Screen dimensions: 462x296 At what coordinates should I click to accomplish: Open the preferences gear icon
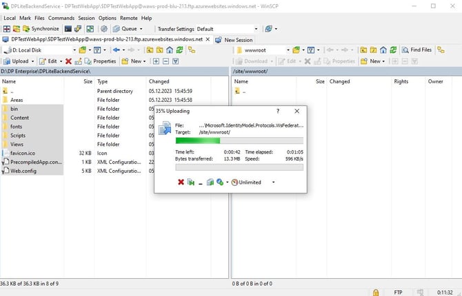coord(104,29)
